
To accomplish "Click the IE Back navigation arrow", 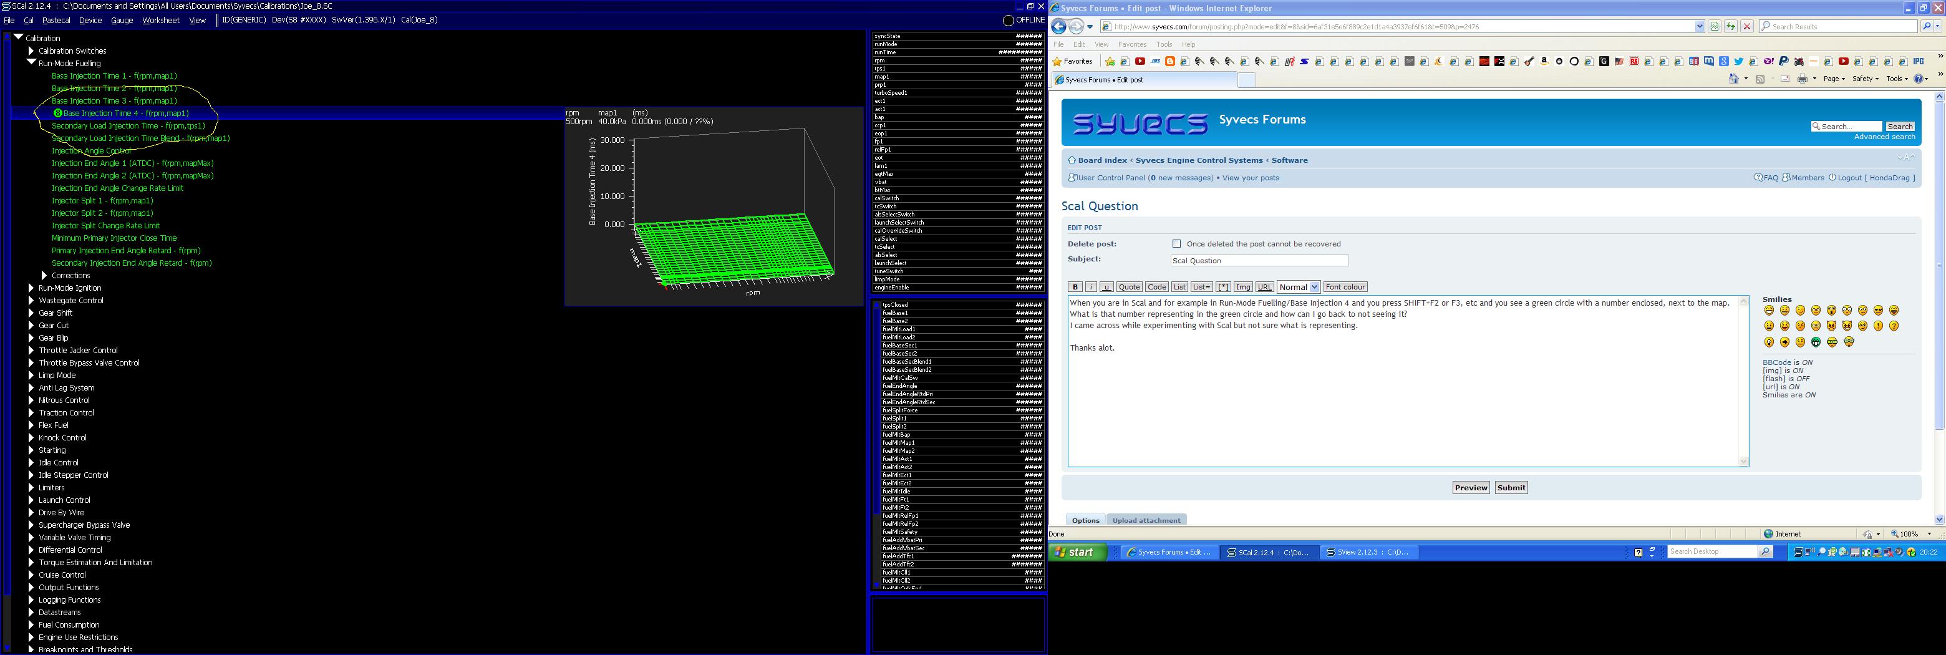I will [1058, 26].
